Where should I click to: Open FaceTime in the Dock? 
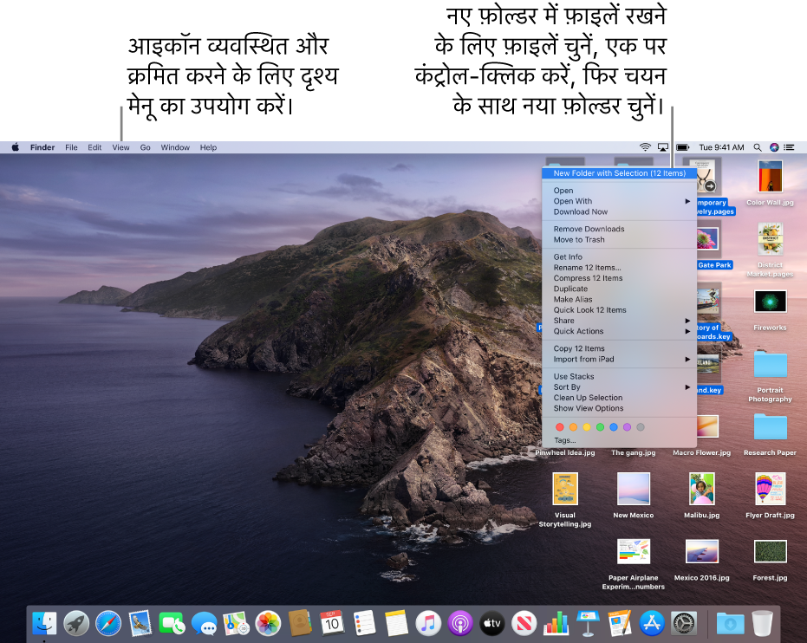pos(172,623)
